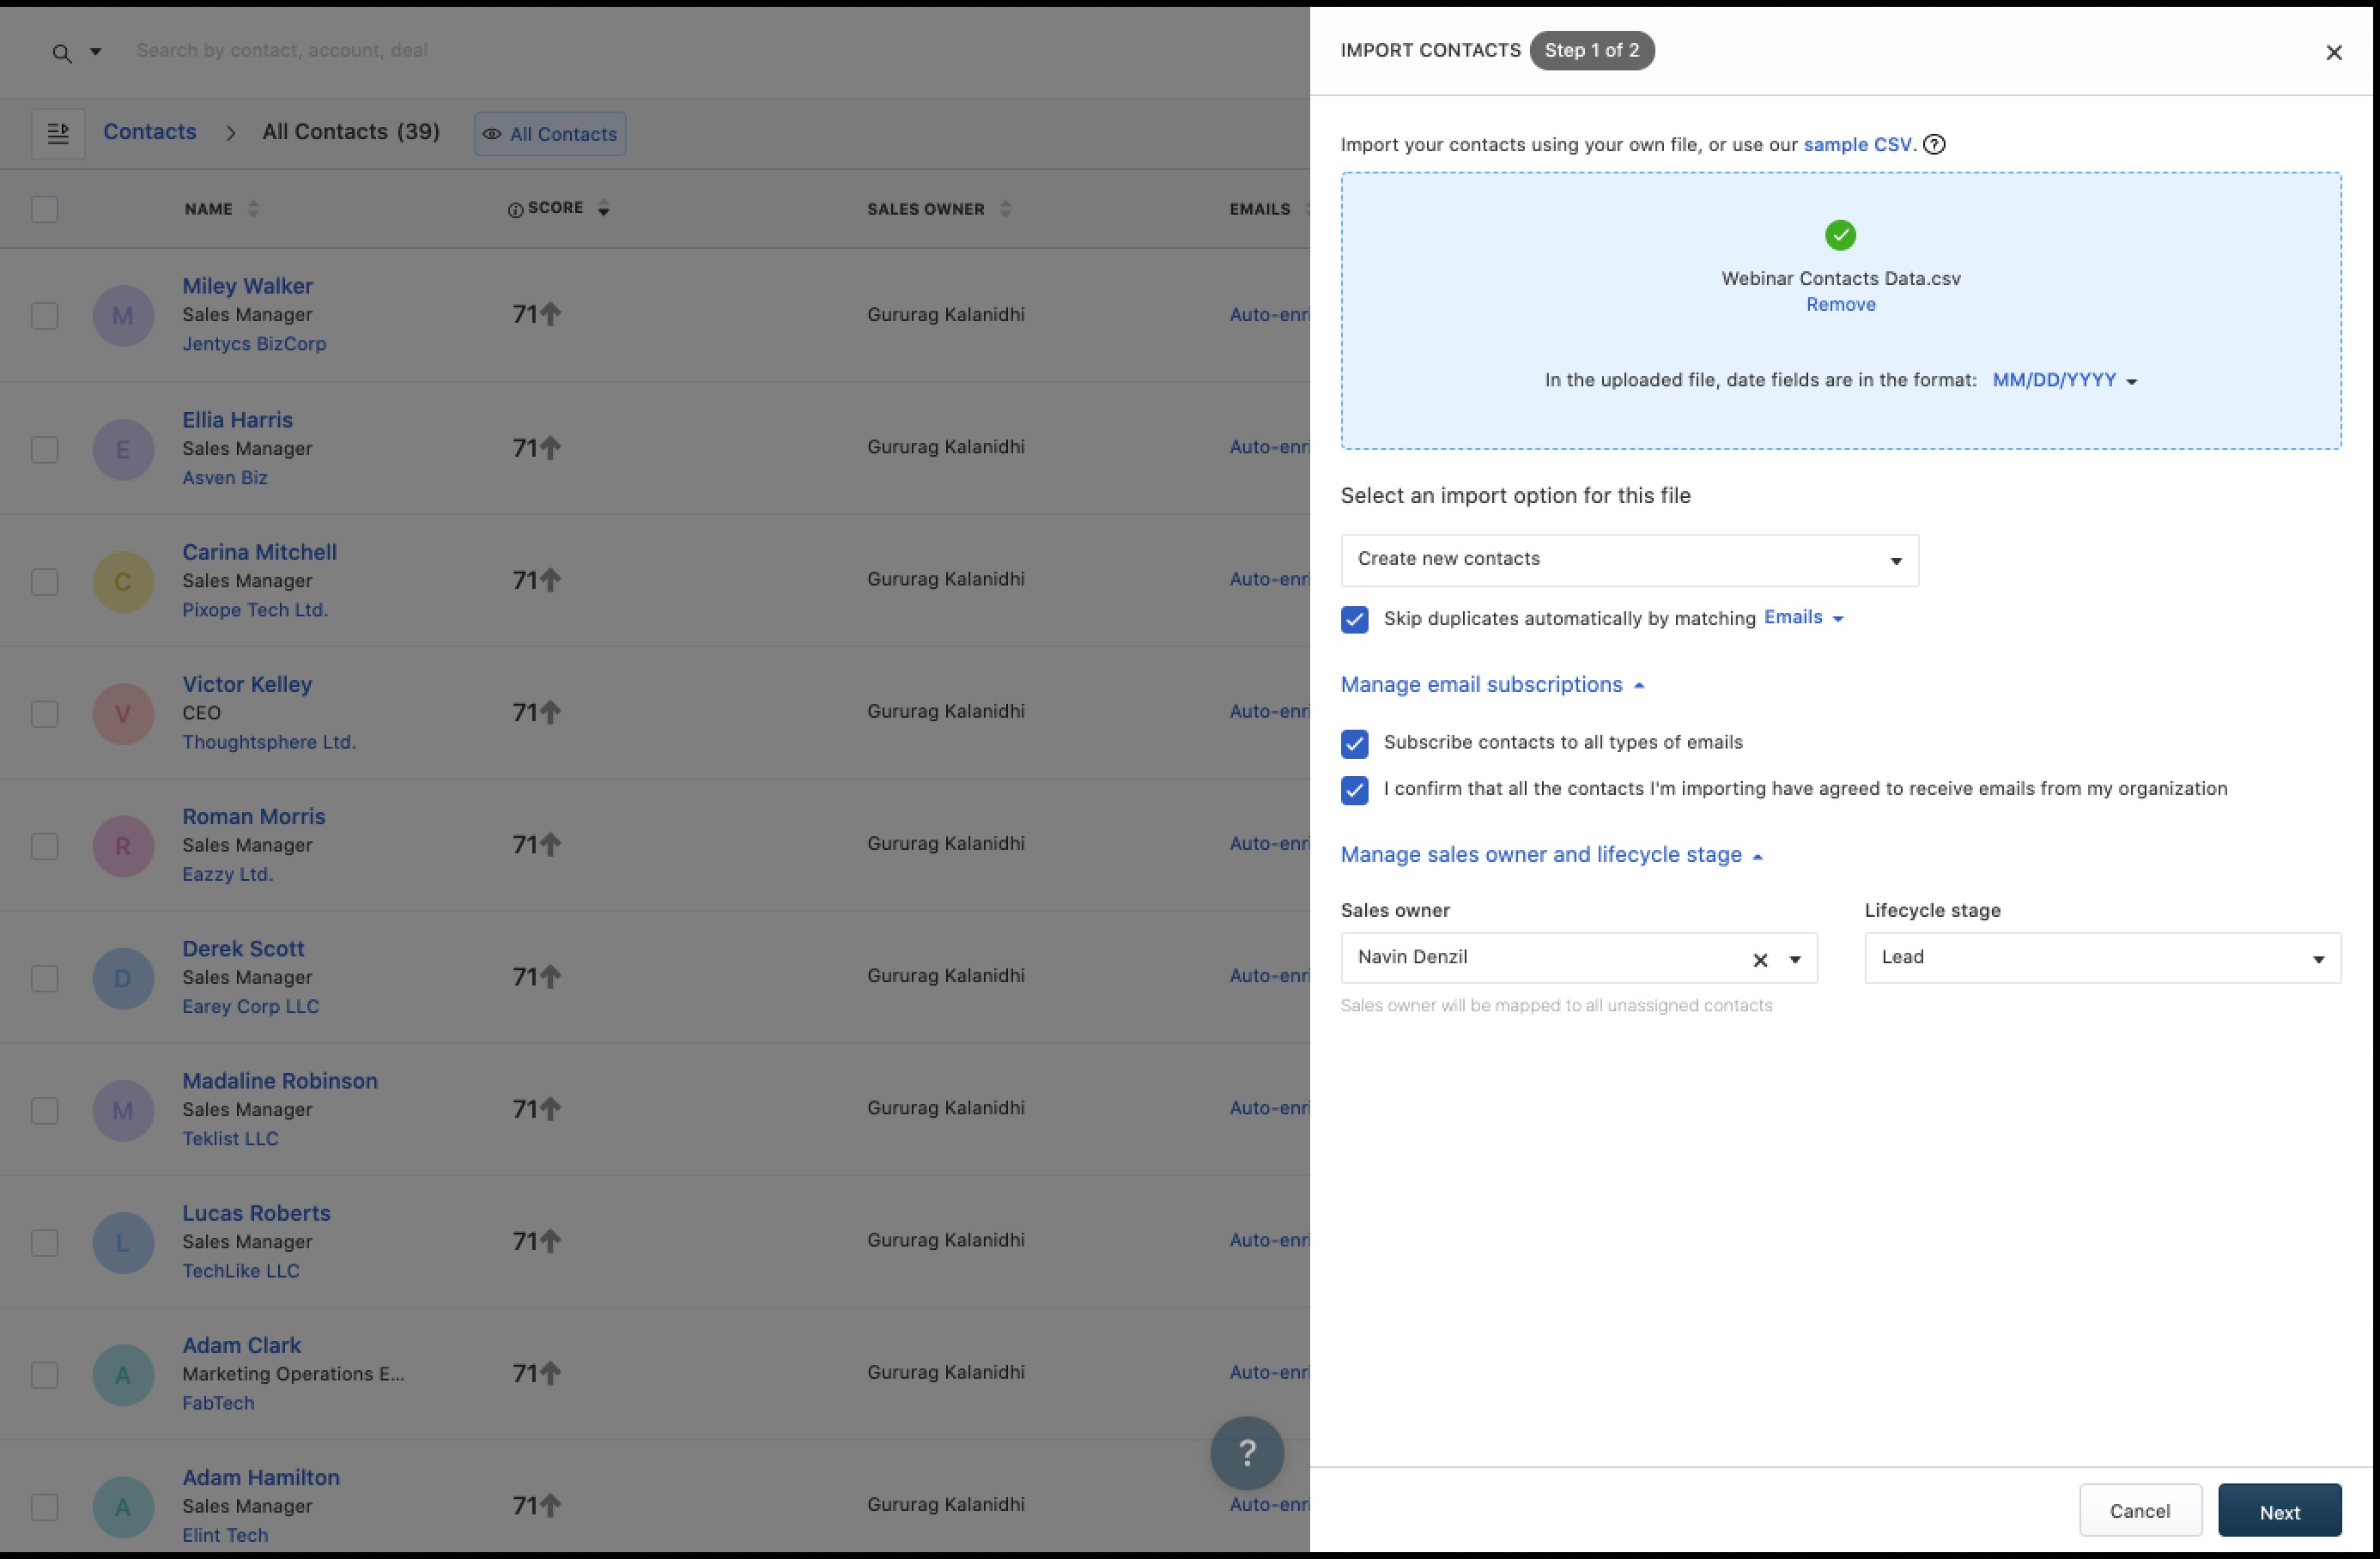This screenshot has height=1559, width=2380.
Task: Click the Score info icon
Action: (515, 210)
